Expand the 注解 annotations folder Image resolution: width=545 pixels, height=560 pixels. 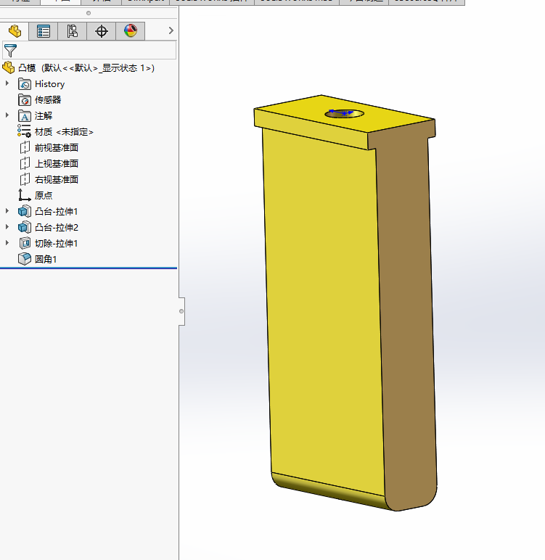(x=7, y=115)
